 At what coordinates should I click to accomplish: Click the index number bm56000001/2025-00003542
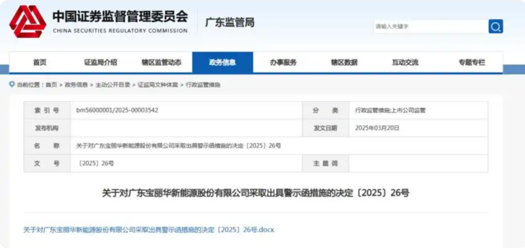[117, 110]
